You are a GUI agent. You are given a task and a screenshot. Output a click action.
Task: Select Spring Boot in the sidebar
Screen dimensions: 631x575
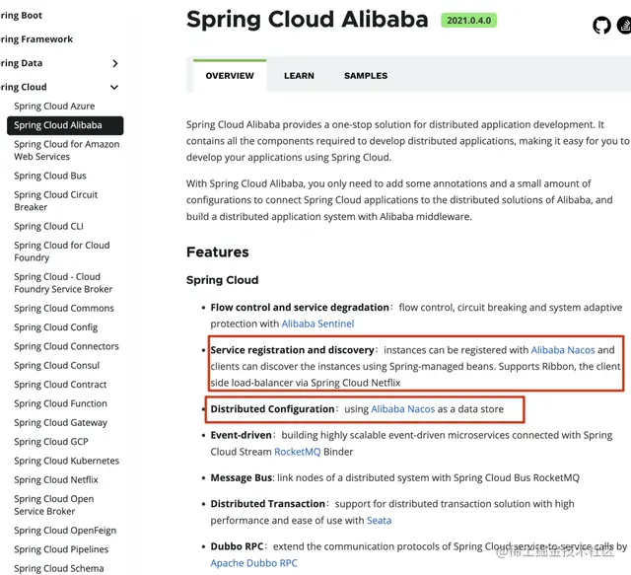(x=21, y=16)
